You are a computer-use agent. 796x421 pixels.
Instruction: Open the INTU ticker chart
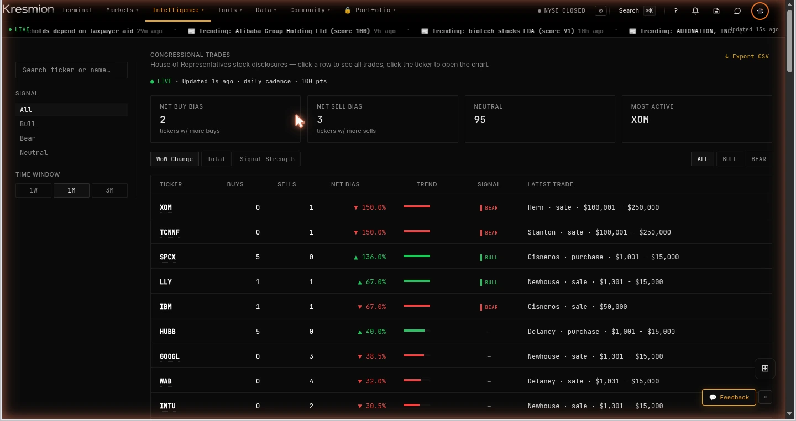point(167,406)
